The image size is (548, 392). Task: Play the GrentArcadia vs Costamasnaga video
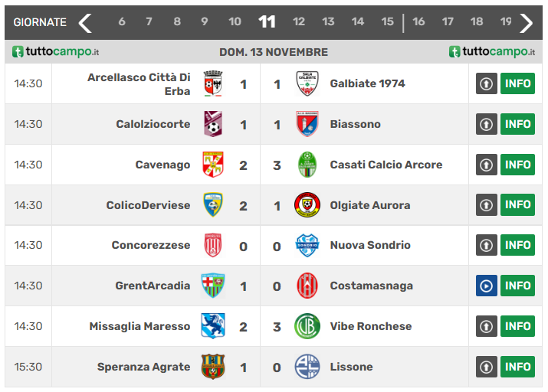487,286
